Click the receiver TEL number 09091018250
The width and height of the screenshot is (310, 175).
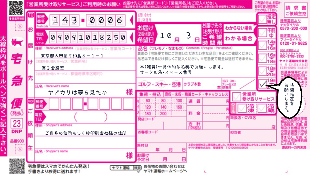tap(87, 37)
